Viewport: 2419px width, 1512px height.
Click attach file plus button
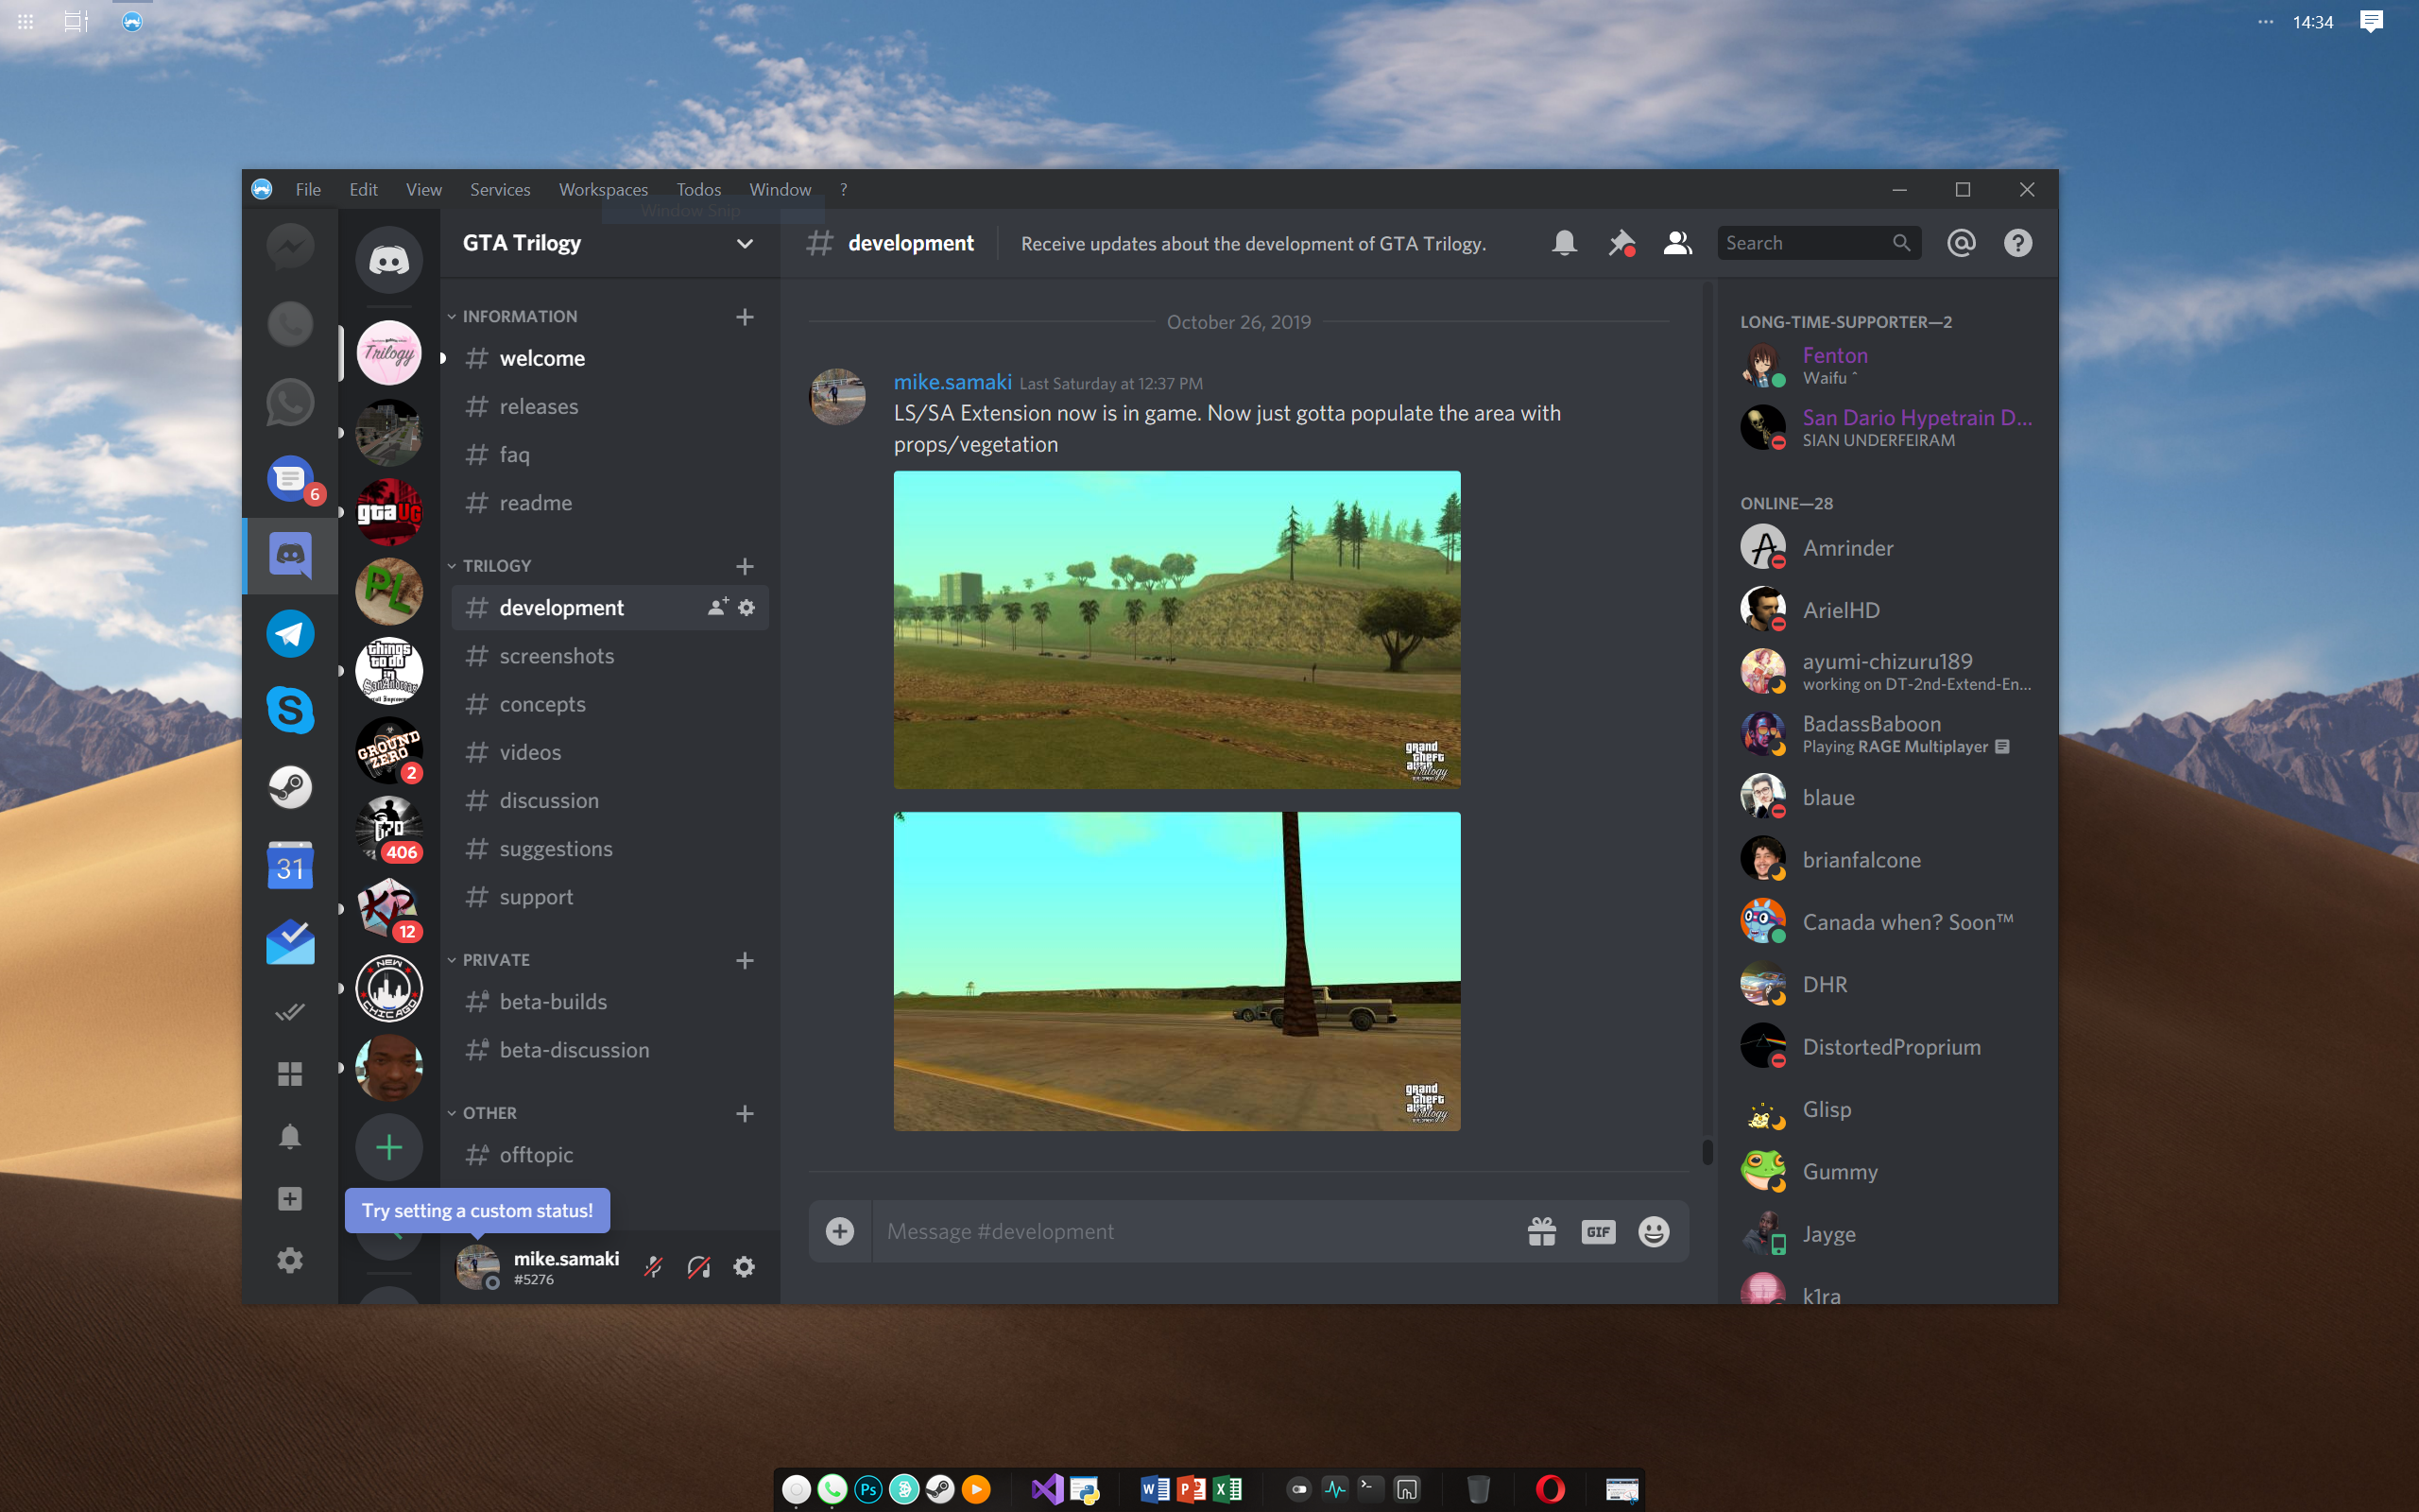coord(840,1231)
